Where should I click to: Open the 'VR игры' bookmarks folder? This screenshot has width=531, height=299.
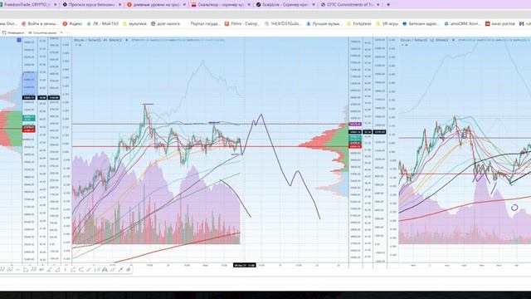(x=387, y=24)
